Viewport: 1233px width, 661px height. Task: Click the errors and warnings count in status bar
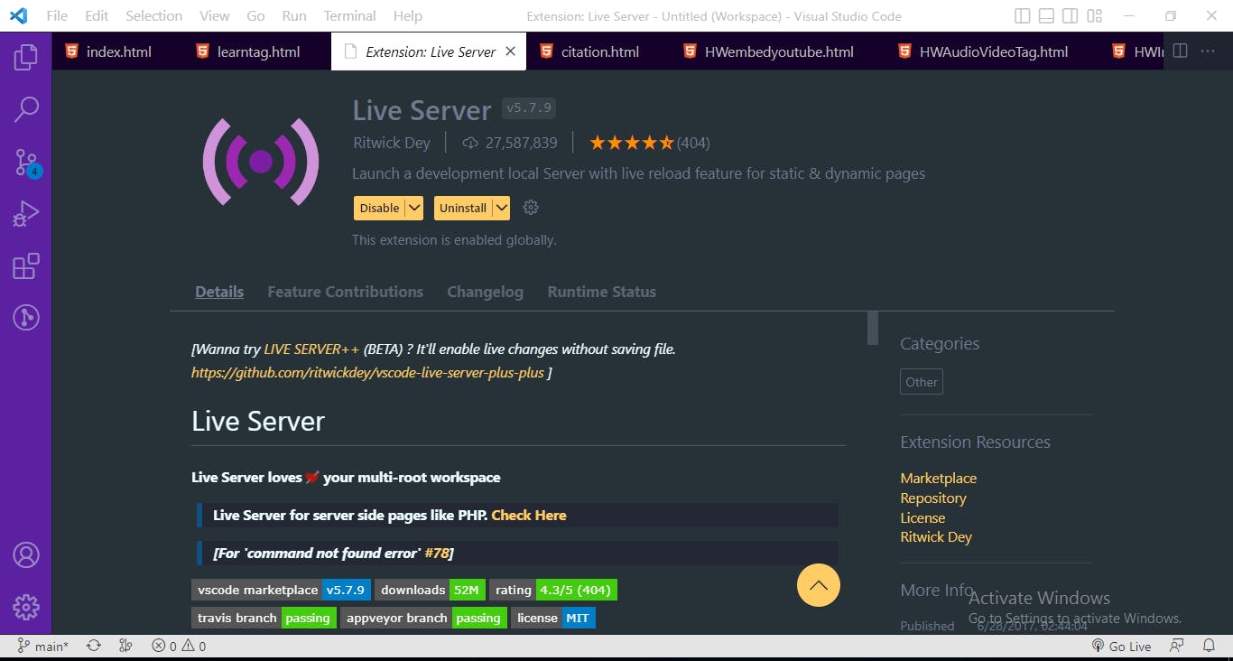179,646
